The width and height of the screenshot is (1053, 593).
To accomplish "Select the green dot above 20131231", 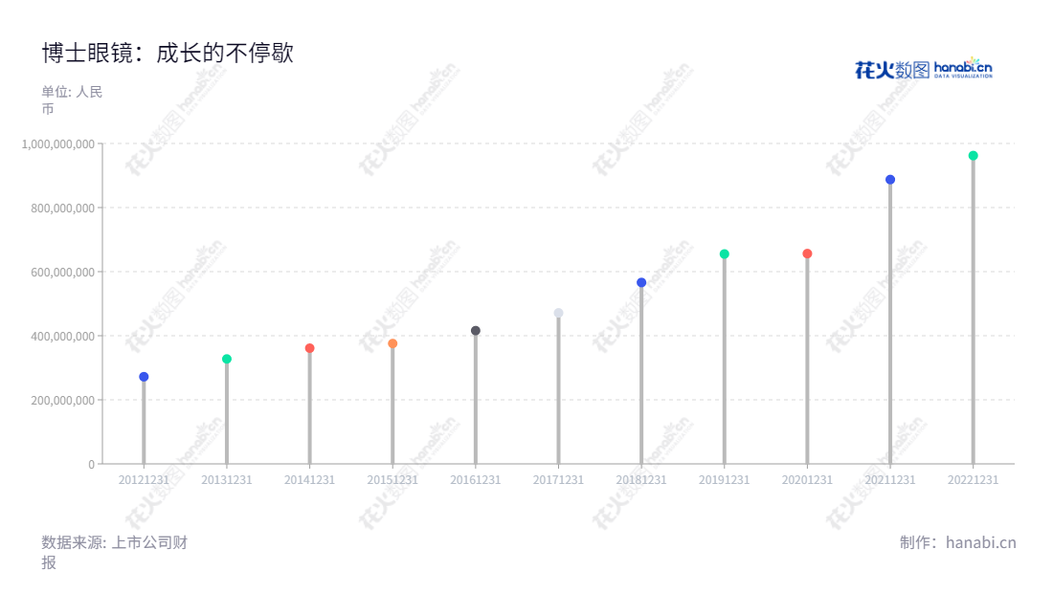I will click(x=227, y=359).
